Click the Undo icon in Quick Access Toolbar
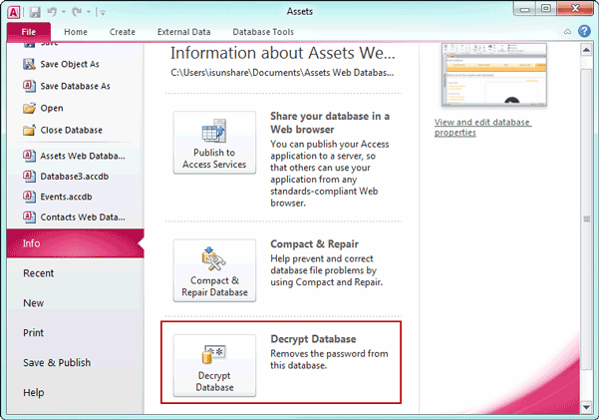The image size is (599, 420). coord(52,12)
